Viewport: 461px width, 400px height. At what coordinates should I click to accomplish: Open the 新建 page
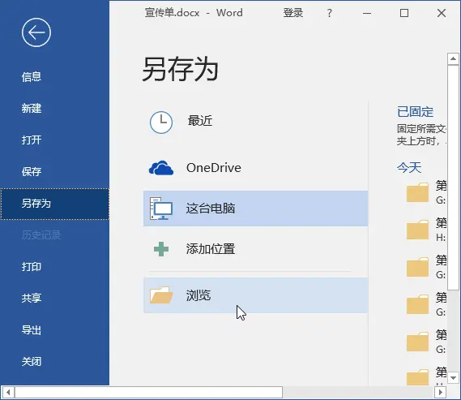coord(32,108)
